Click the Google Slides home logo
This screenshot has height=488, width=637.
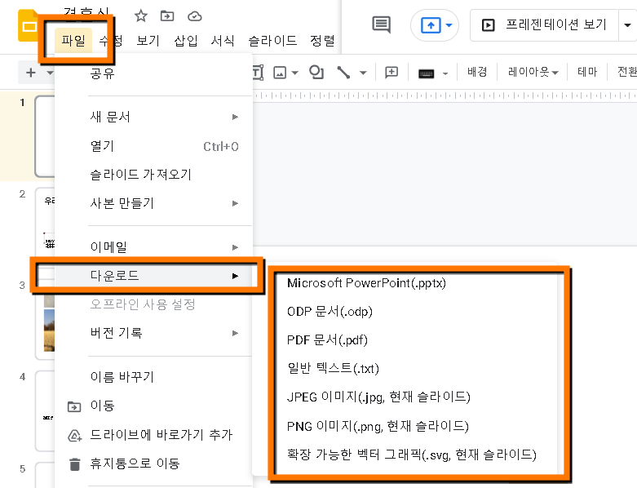[x=29, y=26]
